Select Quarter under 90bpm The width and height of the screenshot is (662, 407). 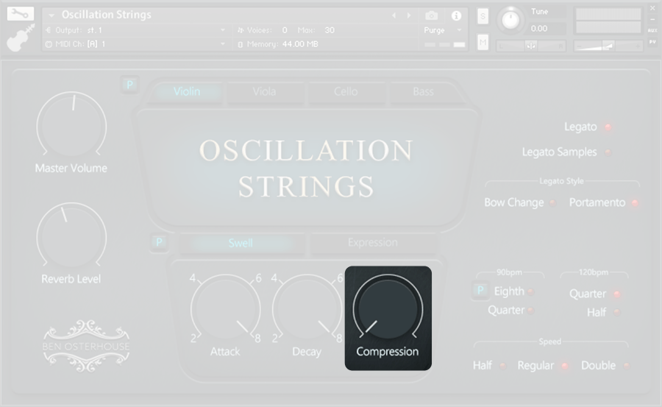pos(530,311)
